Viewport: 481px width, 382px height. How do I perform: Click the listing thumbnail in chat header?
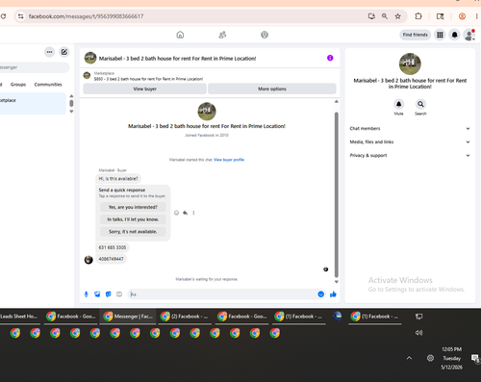[x=90, y=58]
